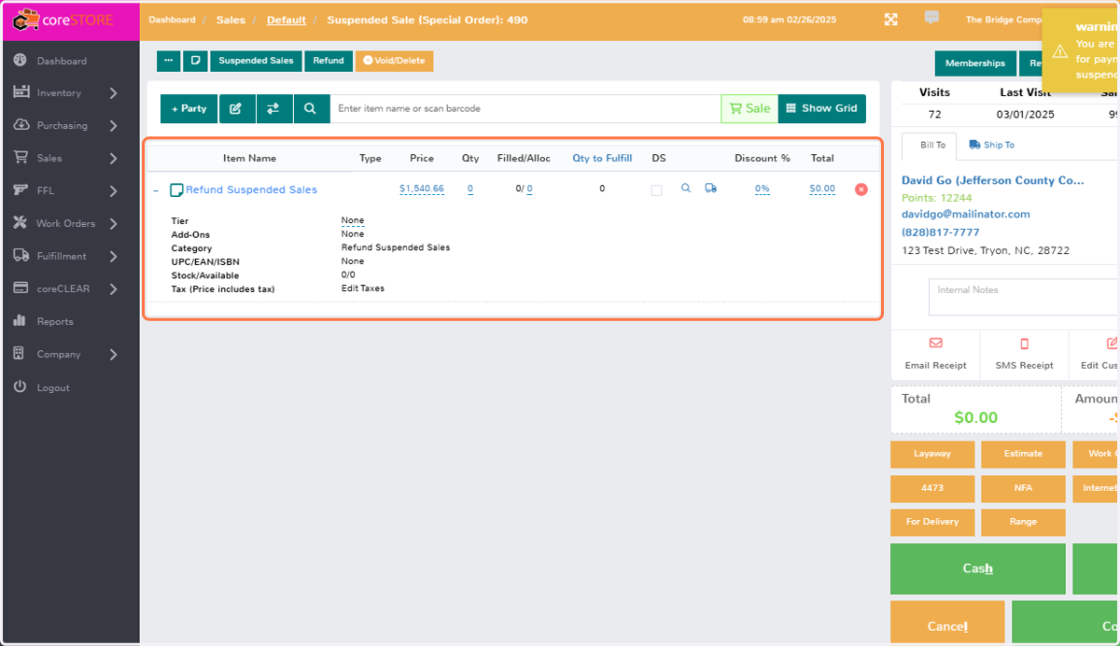
Task: Click the search magnifier button by barcode field
Action: point(311,108)
